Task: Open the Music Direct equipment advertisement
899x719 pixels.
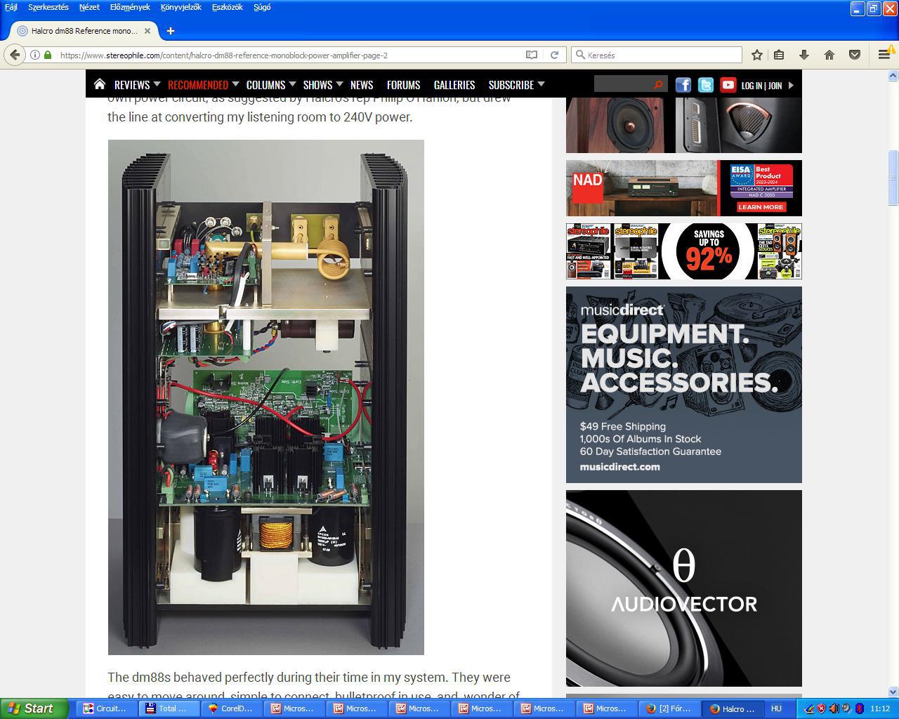Action: pos(684,385)
